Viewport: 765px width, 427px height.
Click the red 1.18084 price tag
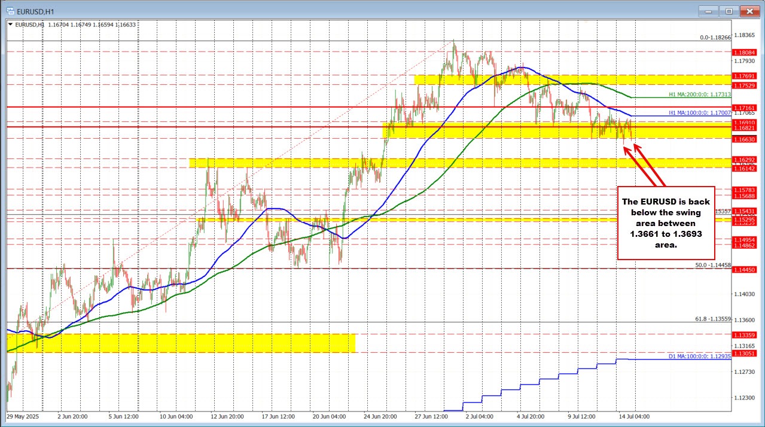coord(745,52)
